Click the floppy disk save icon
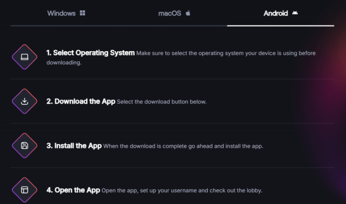 pos(24,146)
